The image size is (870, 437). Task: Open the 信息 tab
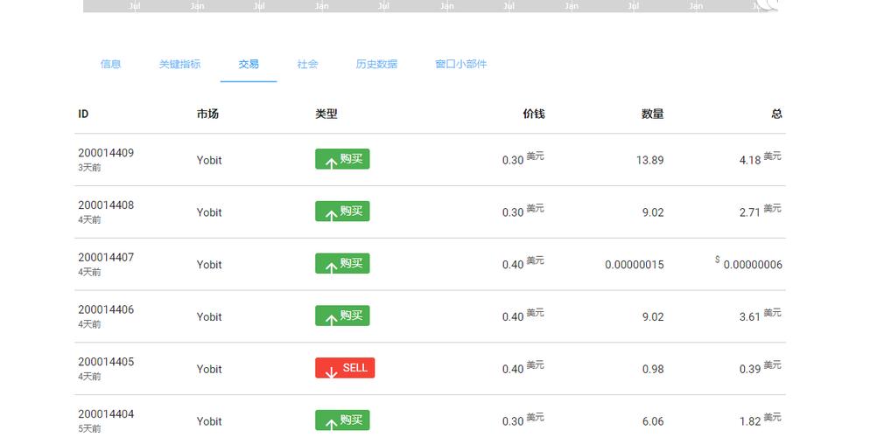coord(110,64)
